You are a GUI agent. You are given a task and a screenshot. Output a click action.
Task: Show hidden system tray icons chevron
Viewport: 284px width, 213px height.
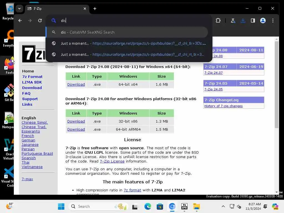(x=223, y=206)
